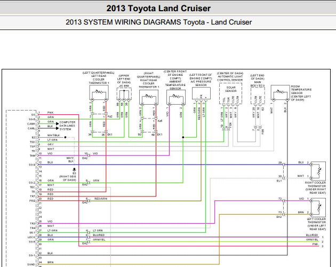Select the 'PRE' terminal label

point(32,201)
